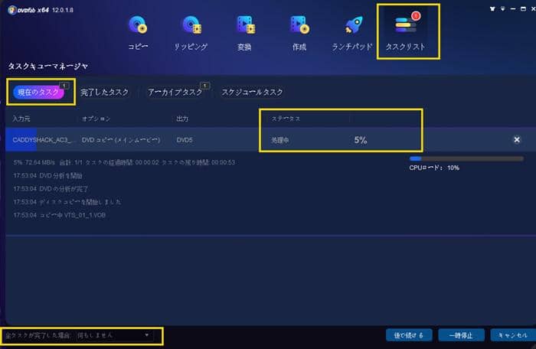Open the 作成 (Creator) module icon

(x=299, y=26)
